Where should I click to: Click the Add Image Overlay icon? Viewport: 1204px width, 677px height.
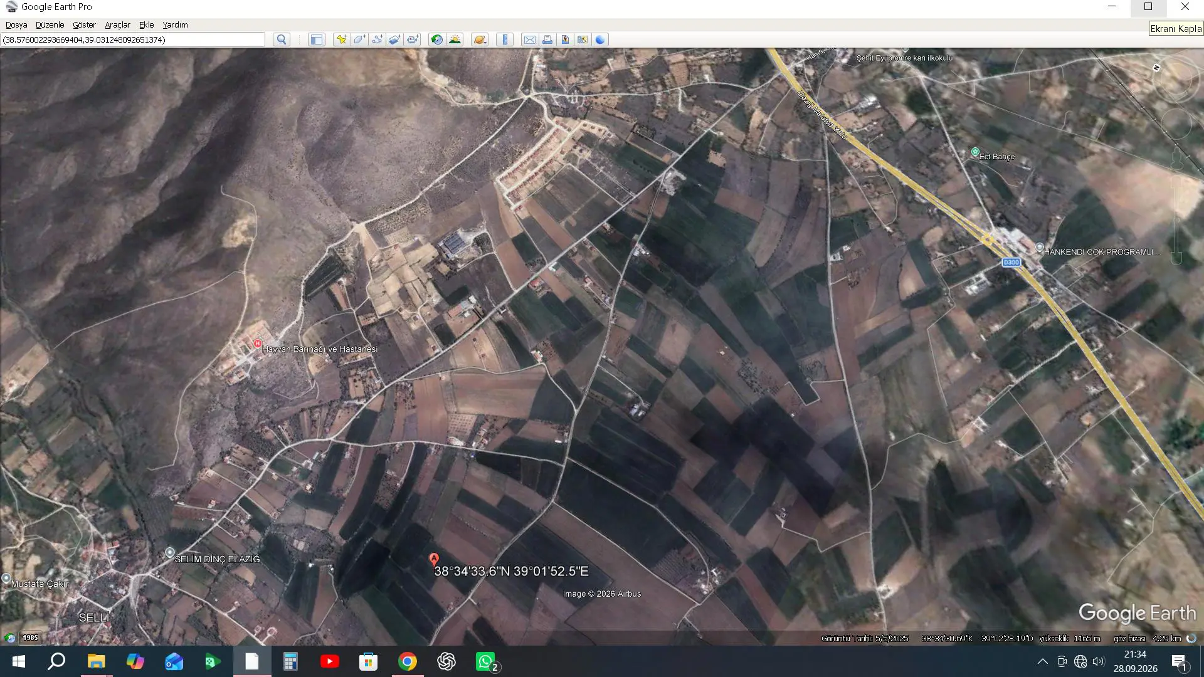(394, 39)
